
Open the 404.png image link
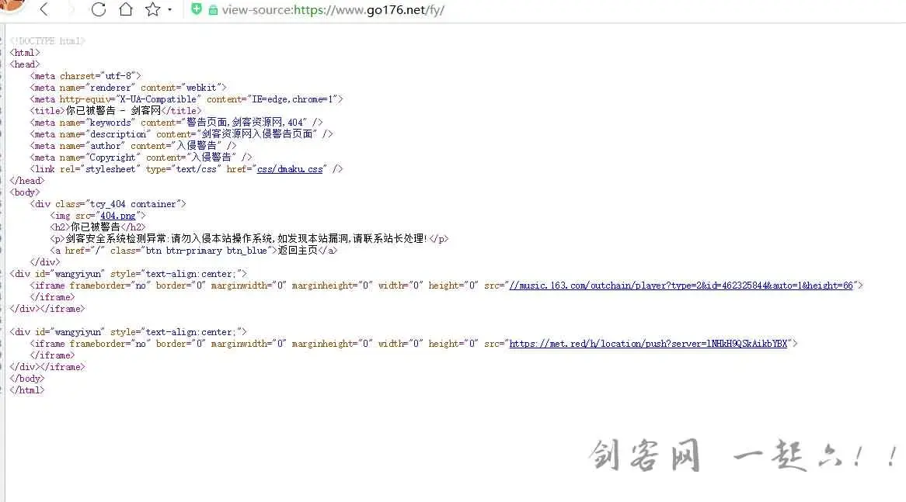click(118, 216)
